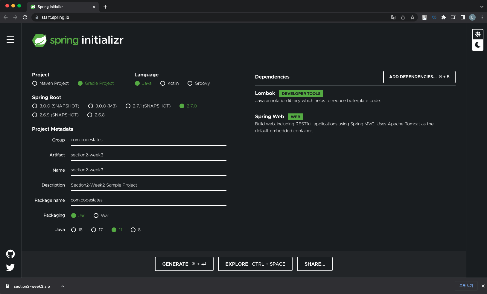Set packaging to Jar

coord(78,216)
